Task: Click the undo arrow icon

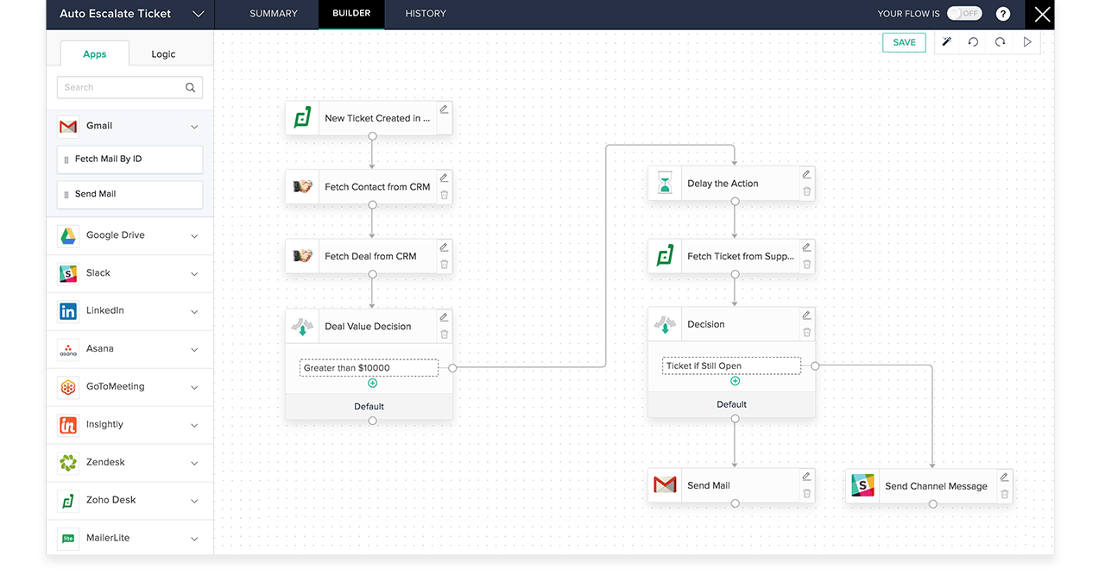Action: point(973,42)
